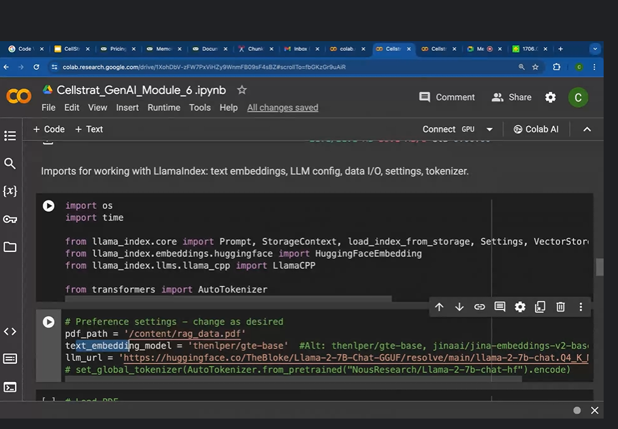Expand the Connect runtime dropdown arrow
Image resolution: width=618 pixels, height=429 pixels.
click(489, 129)
